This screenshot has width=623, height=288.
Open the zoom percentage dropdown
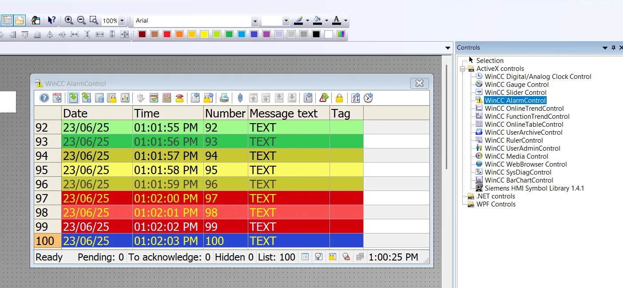tap(122, 21)
